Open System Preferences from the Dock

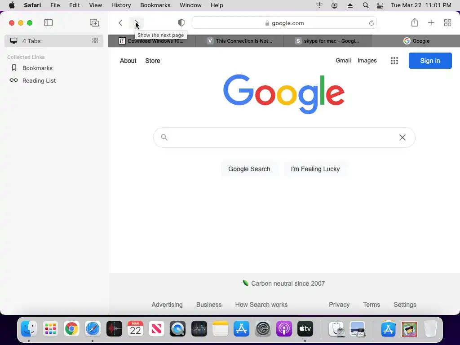pyautogui.click(x=263, y=328)
